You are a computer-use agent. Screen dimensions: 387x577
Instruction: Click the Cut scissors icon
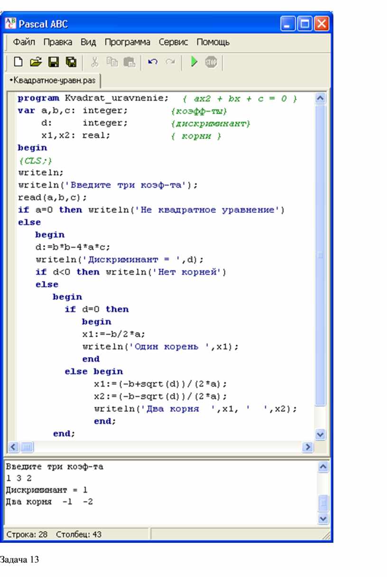click(x=94, y=62)
